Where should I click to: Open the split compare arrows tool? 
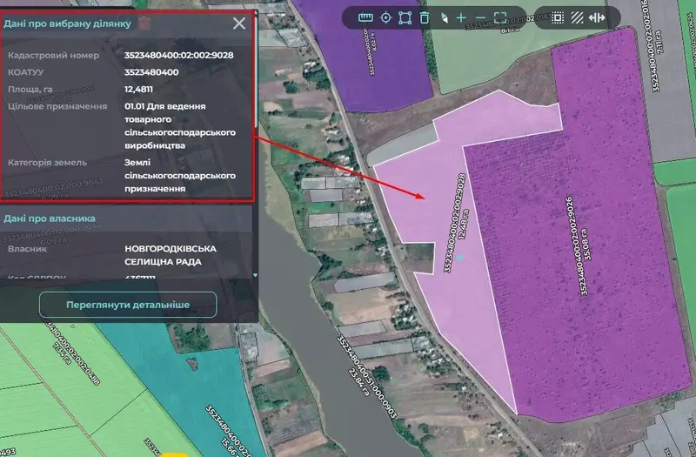[x=597, y=17]
